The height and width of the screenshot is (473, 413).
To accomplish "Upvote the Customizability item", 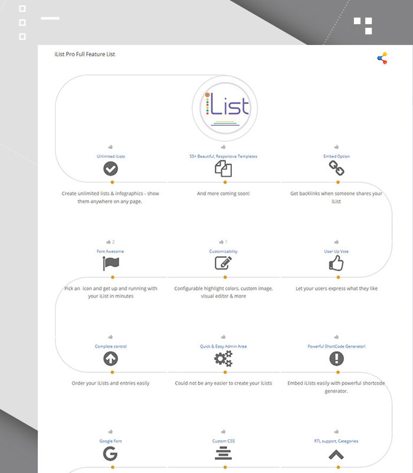I will pos(222,242).
